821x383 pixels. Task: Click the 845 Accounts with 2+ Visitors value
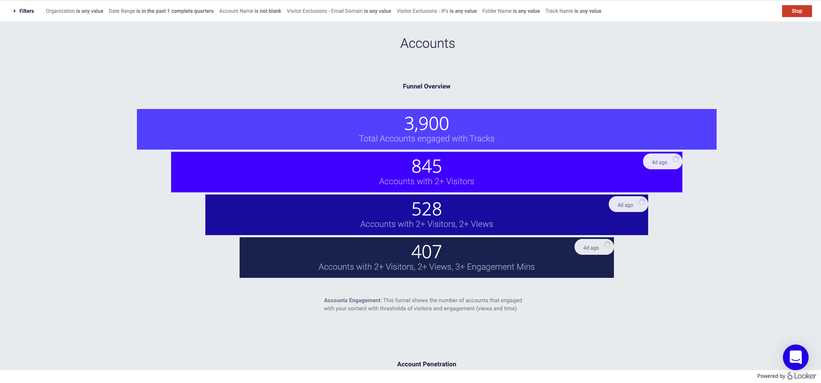(427, 166)
